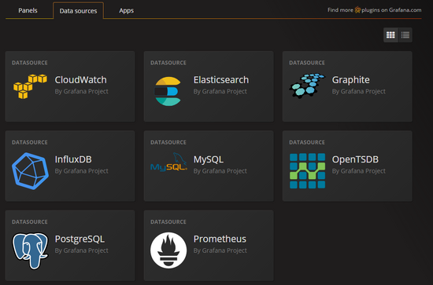Open the PostgreSQL datasource title
The image size is (433, 285).
(80, 239)
